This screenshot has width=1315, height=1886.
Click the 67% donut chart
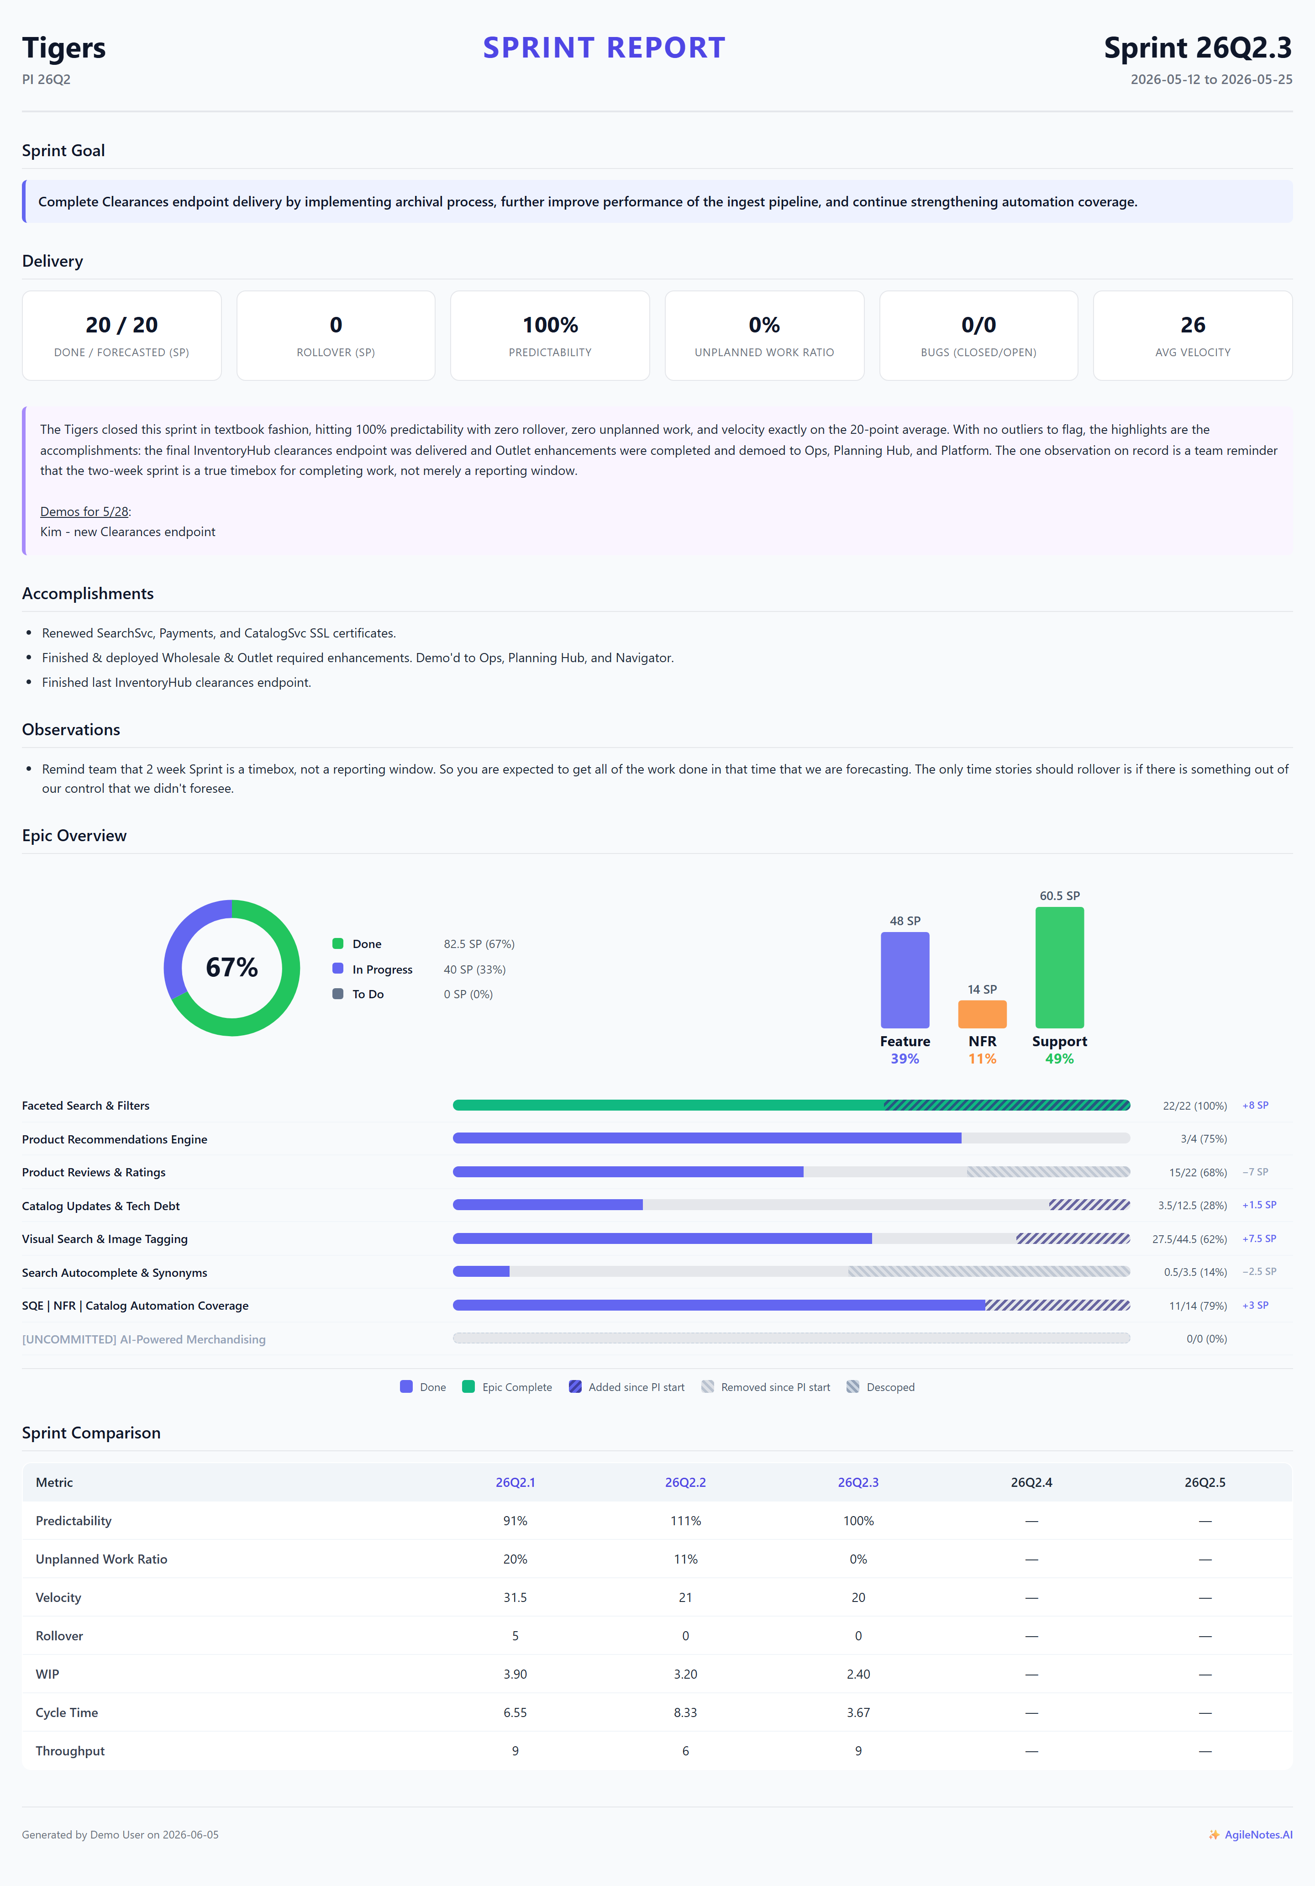231,968
